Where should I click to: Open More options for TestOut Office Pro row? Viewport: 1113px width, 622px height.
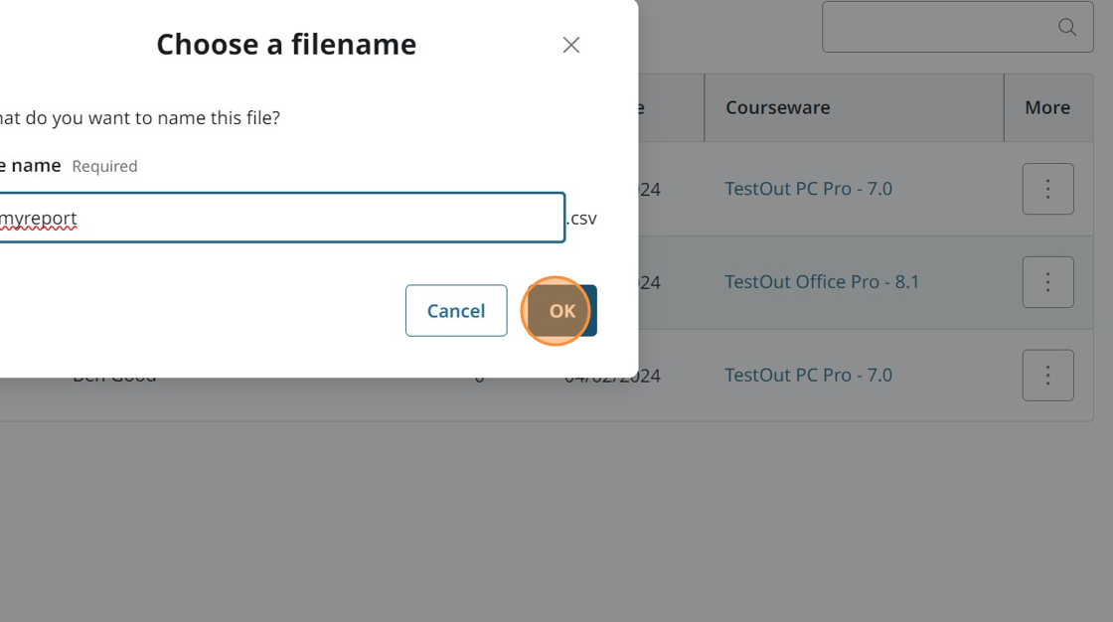click(x=1047, y=282)
